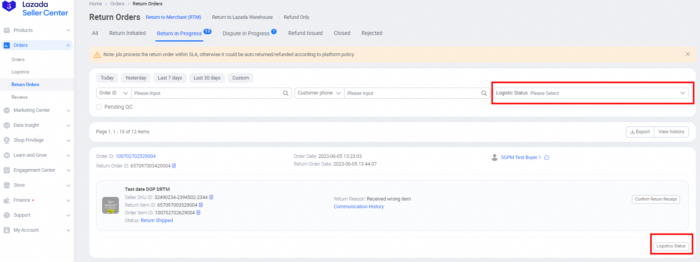The image size is (700, 262).
Task: Click the buyer avatar icon
Action: [x=495, y=158]
